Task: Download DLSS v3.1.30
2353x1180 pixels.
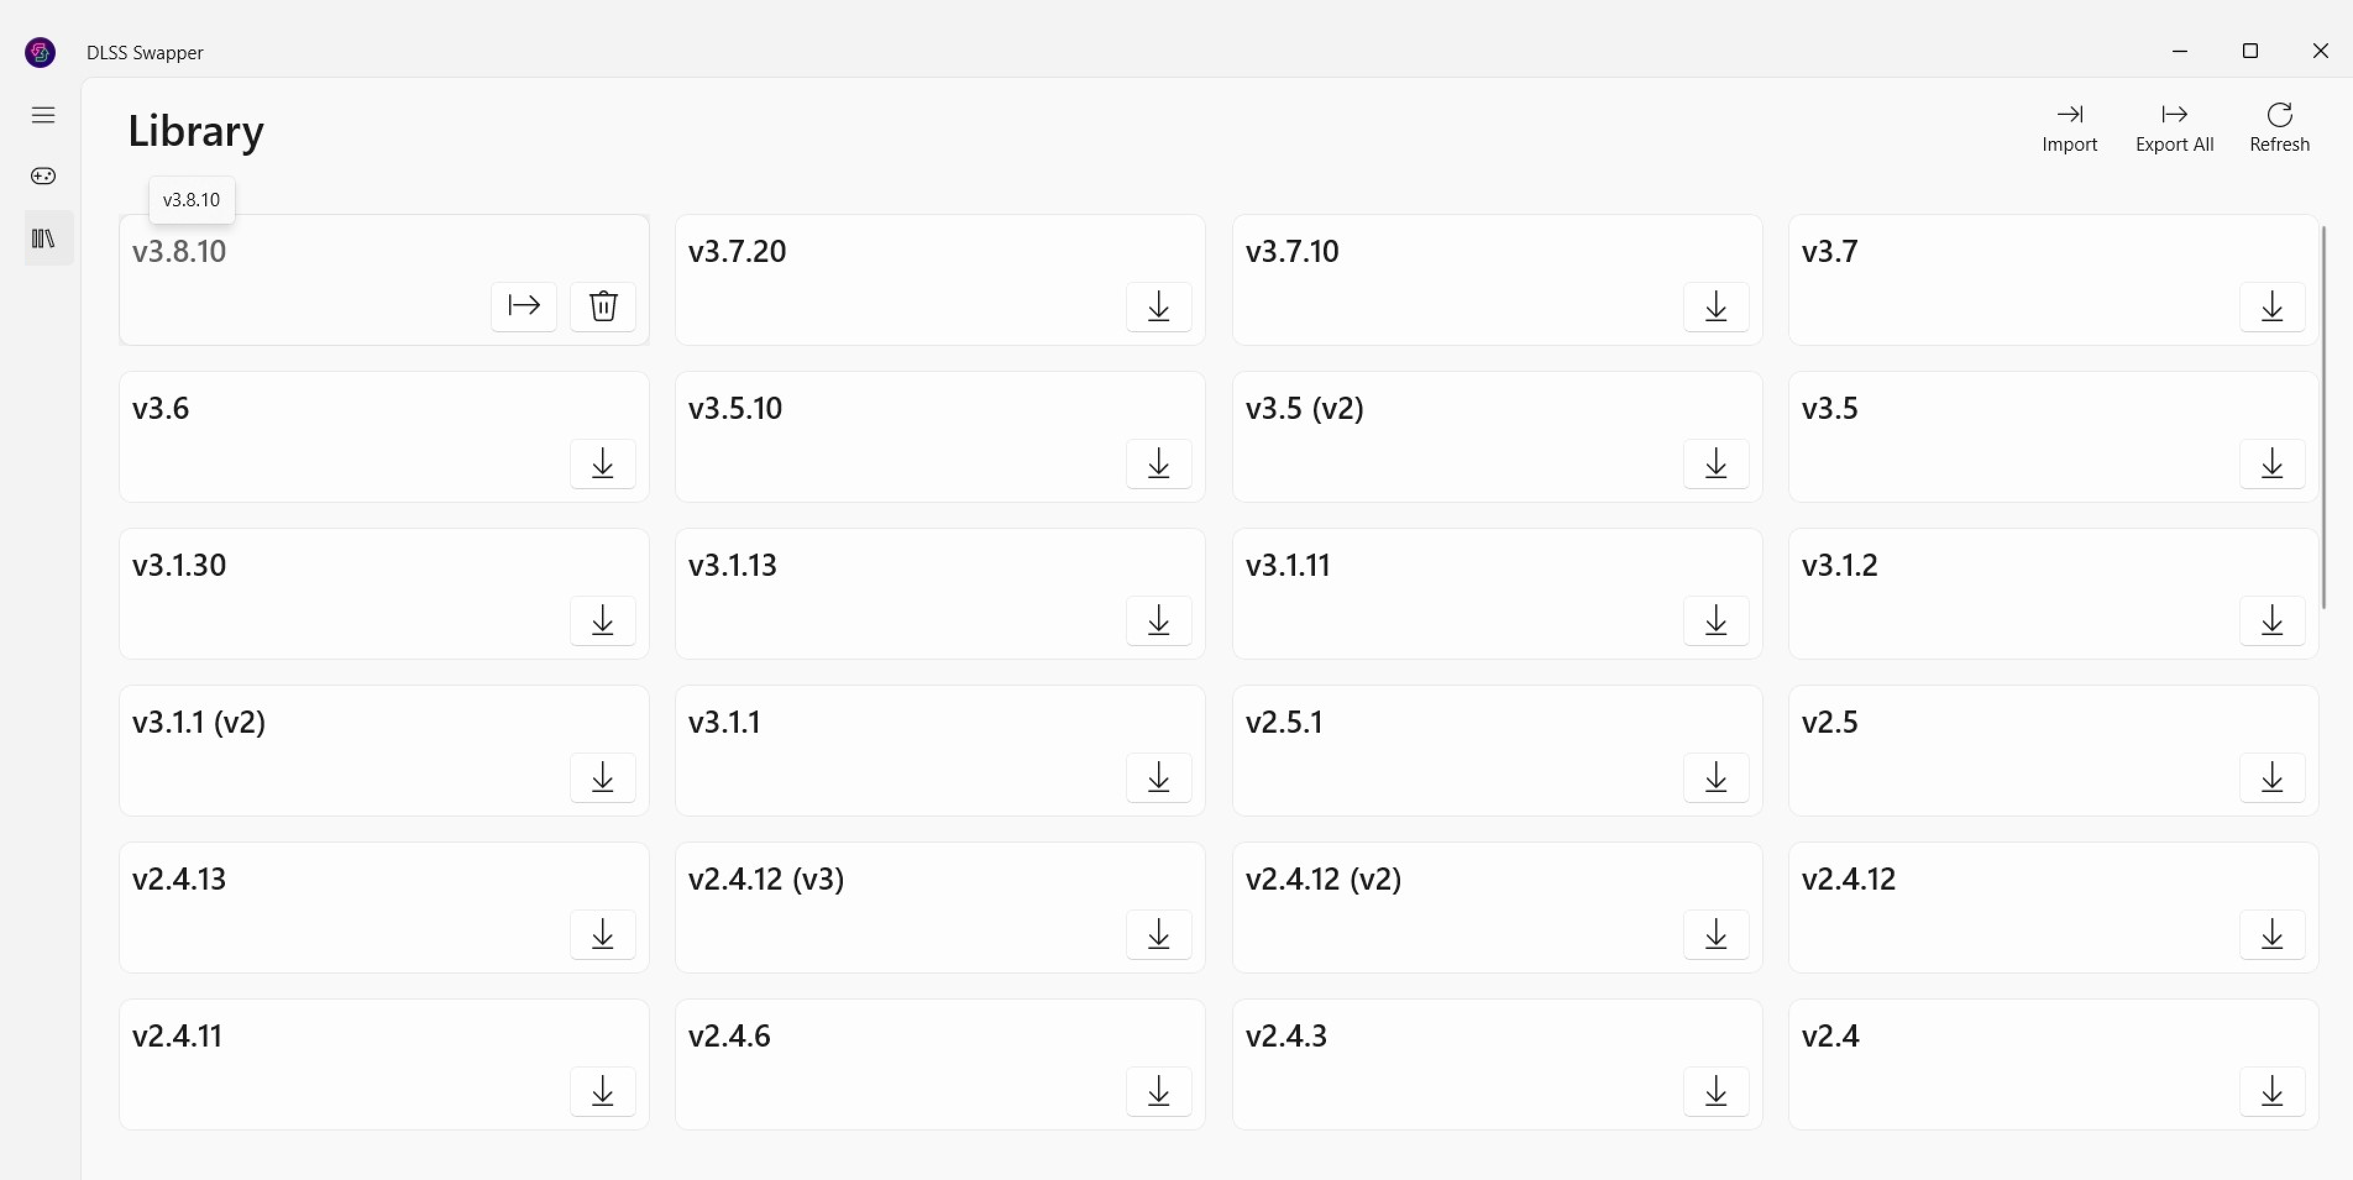Action: point(603,620)
